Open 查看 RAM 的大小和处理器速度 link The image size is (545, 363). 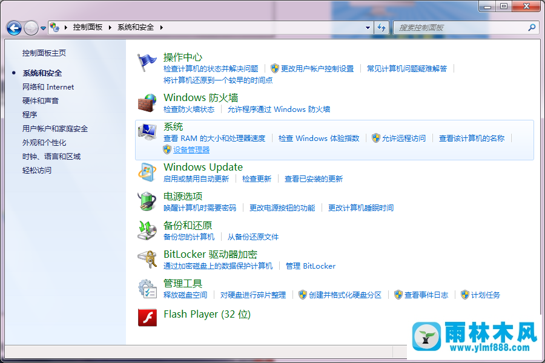tap(214, 139)
